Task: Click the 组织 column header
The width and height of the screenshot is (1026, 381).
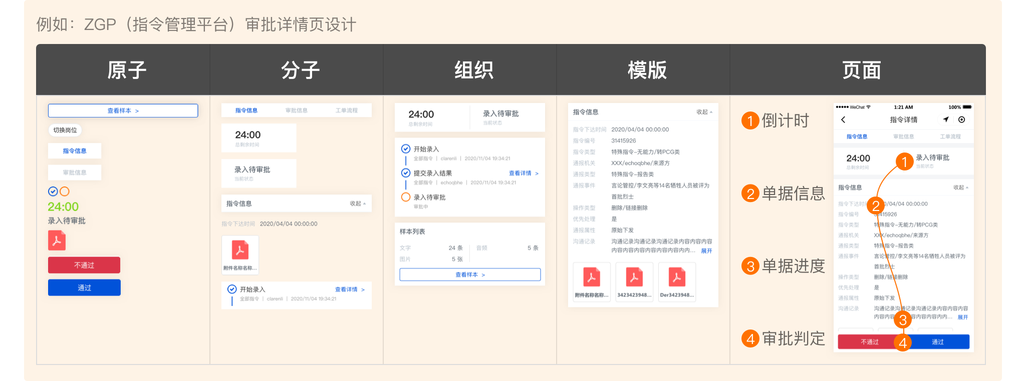Action: point(473,70)
